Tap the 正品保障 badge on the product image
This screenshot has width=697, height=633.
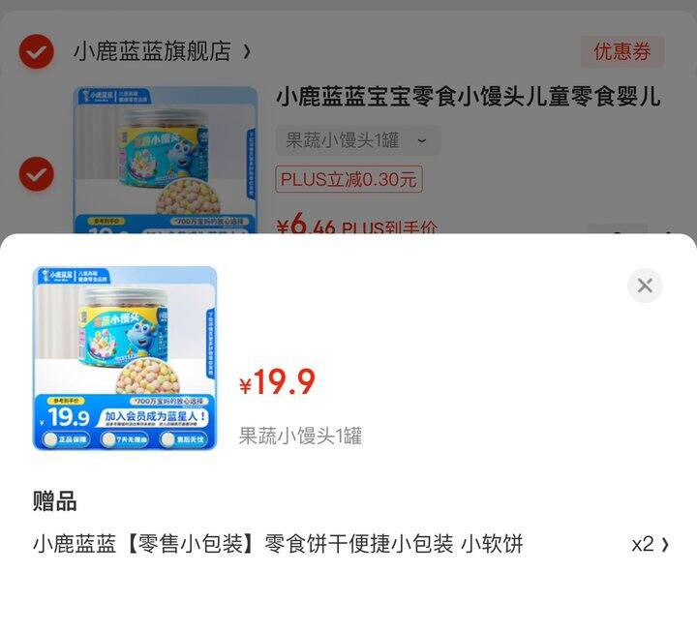(66, 439)
